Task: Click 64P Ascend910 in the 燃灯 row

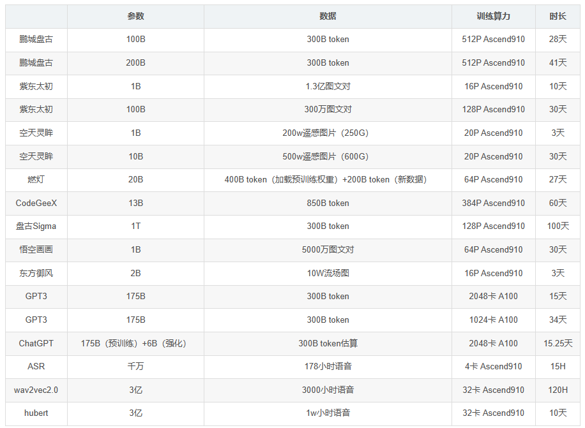Action: 493,179
